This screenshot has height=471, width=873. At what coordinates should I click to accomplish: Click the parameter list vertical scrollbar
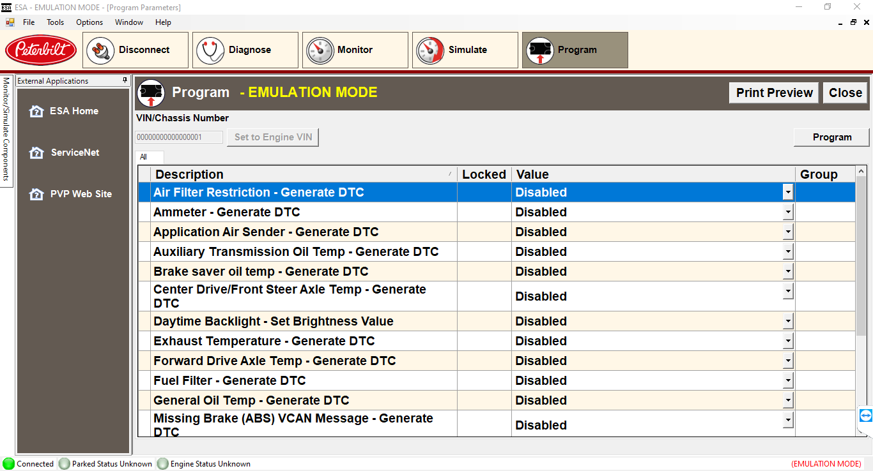tap(861, 255)
